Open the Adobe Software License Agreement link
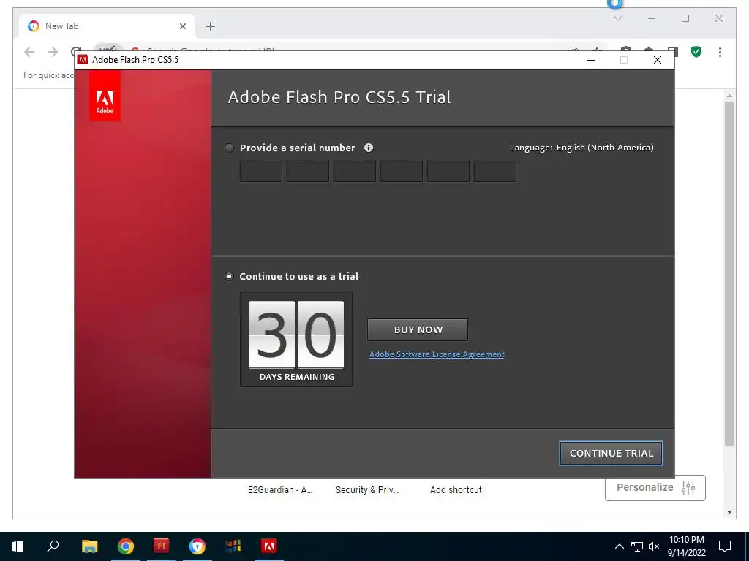Screen dimensions: 749x561 coord(437,354)
